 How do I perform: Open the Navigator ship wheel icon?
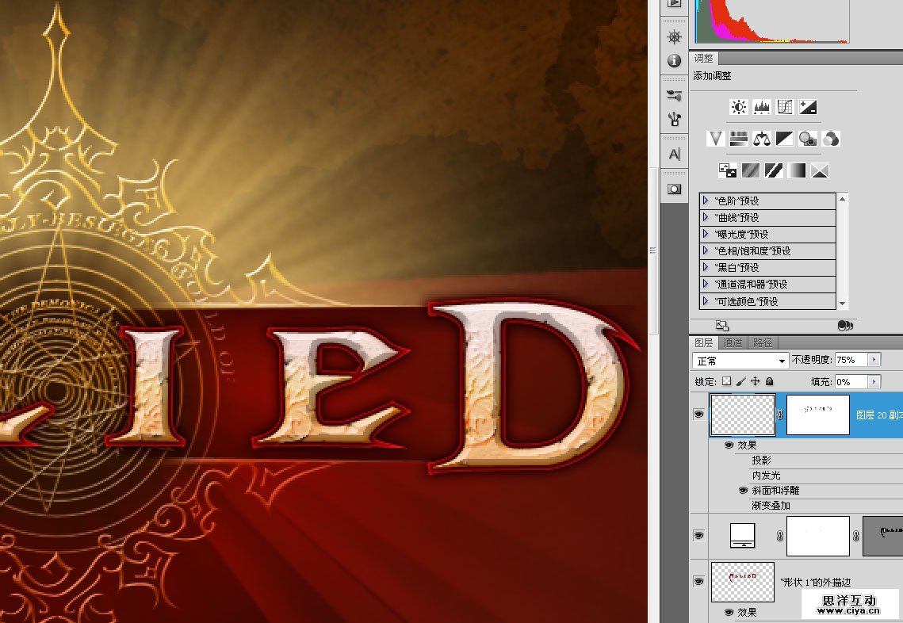pyautogui.click(x=675, y=37)
